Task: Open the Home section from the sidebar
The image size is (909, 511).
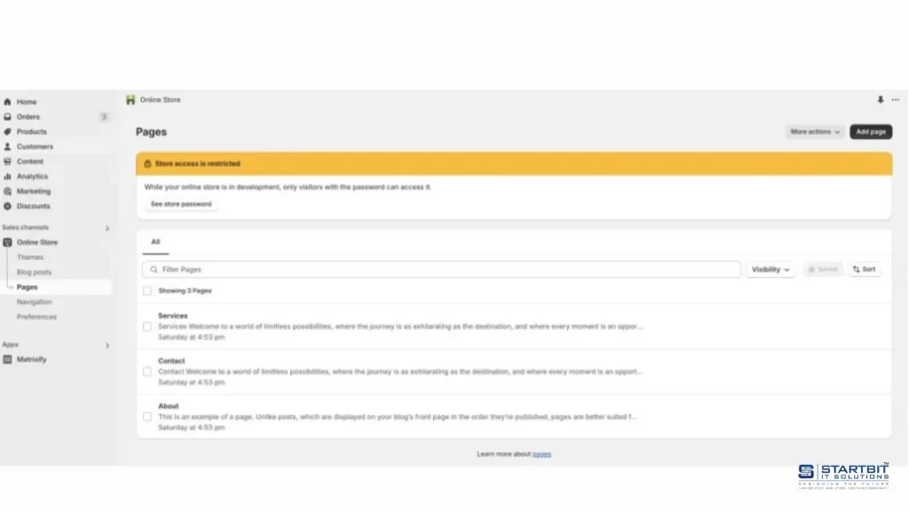Action: [x=27, y=101]
